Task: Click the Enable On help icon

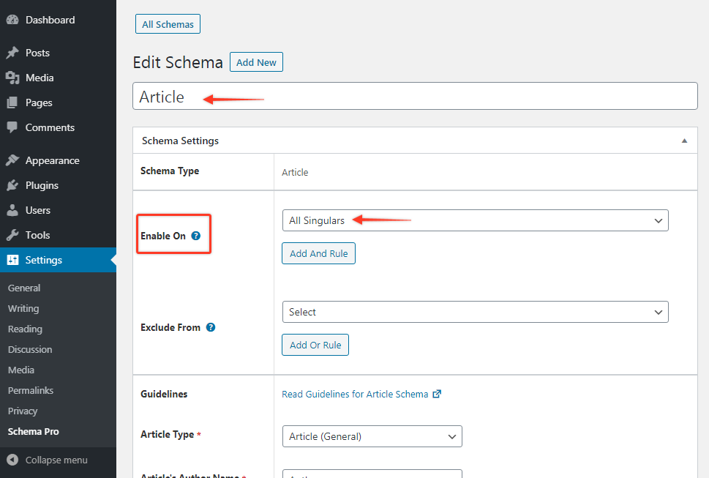Action: [x=195, y=236]
